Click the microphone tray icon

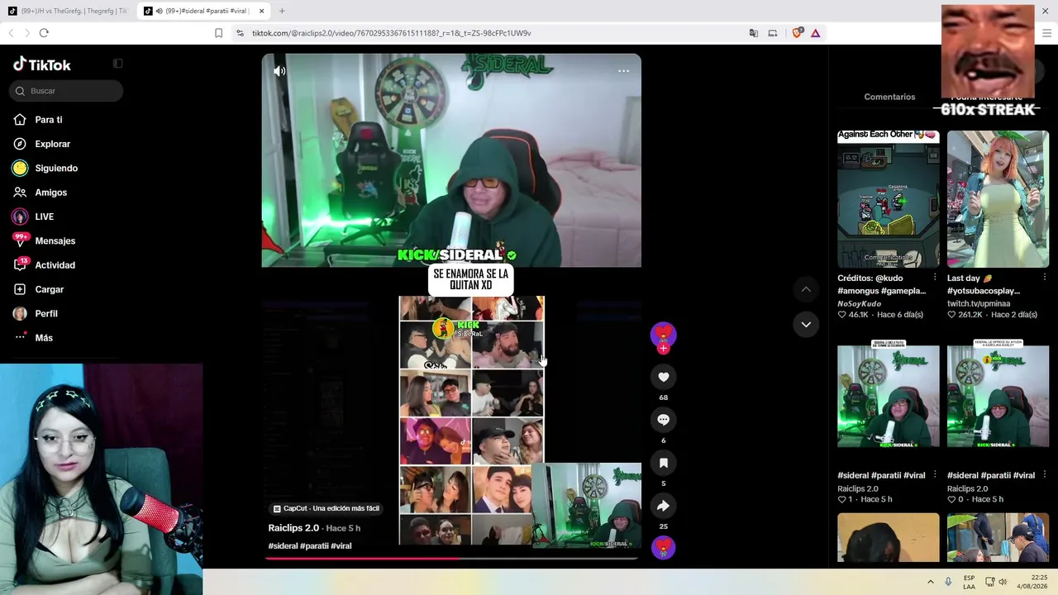pyautogui.click(x=948, y=582)
